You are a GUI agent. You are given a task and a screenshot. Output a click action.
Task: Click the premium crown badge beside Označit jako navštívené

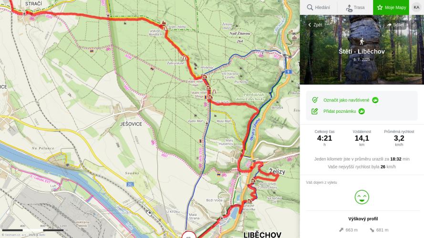pos(375,100)
